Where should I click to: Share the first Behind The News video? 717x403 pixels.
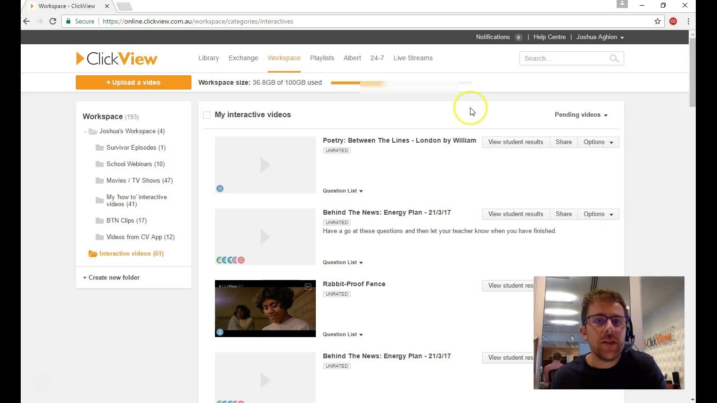564,214
